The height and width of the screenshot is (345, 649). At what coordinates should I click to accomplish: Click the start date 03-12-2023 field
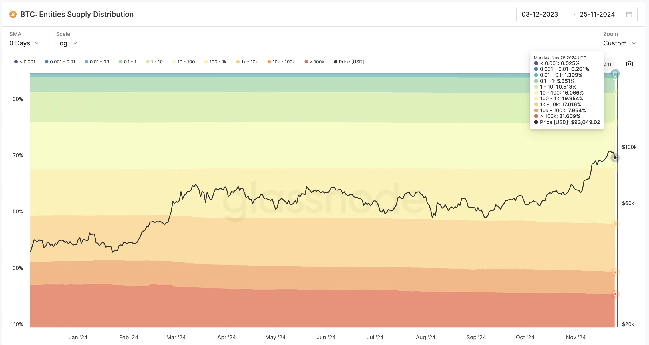[x=540, y=14]
